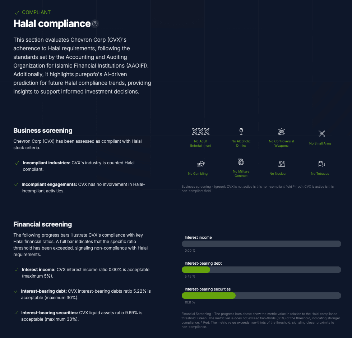Viewport: 352px width, 338px height.
Task: Click the No Tobacco icon
Action: point(321,164)
